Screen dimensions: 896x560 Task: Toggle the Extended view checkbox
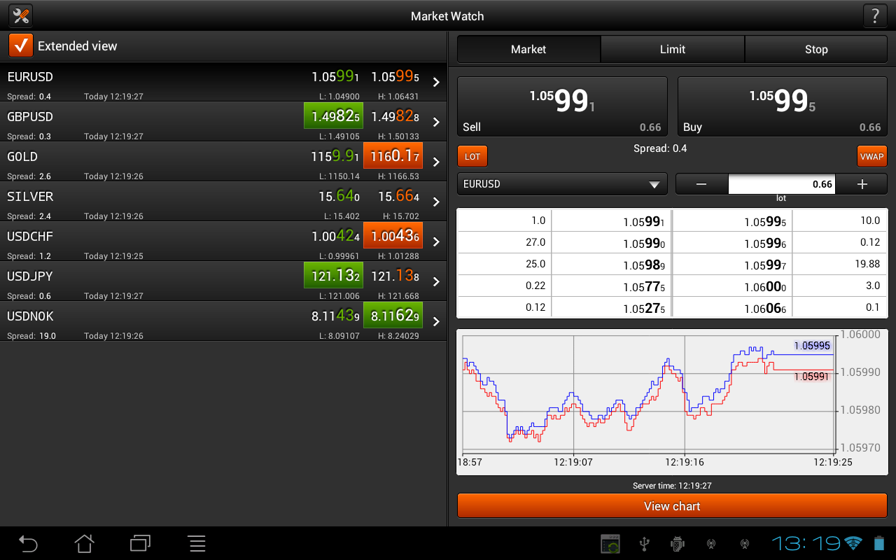[x=21, y=45]
